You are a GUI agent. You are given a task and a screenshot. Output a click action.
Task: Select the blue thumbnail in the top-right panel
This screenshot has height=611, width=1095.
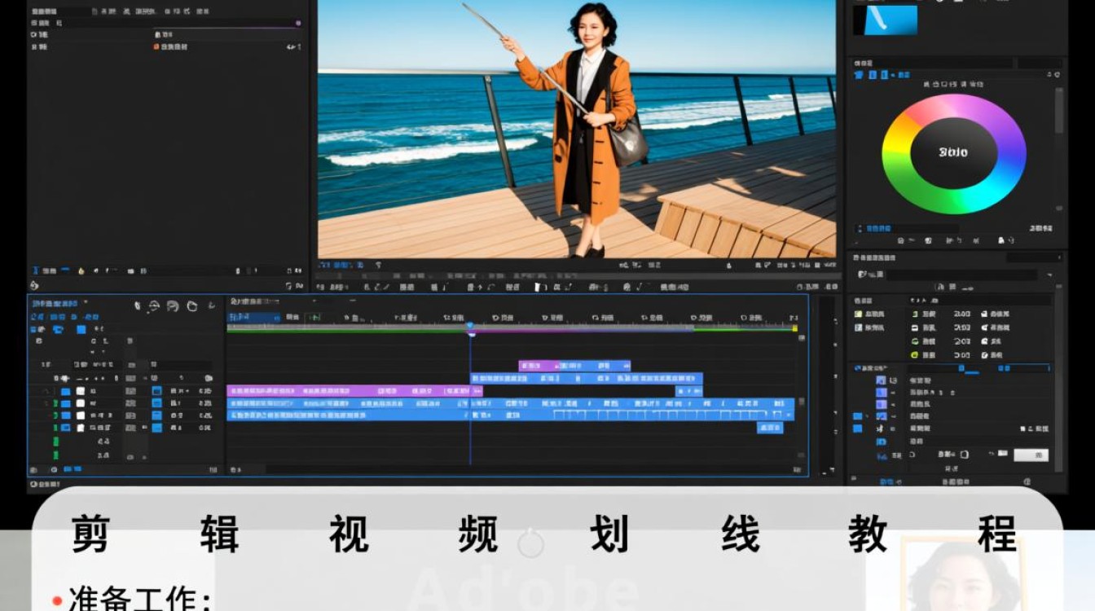885,19
